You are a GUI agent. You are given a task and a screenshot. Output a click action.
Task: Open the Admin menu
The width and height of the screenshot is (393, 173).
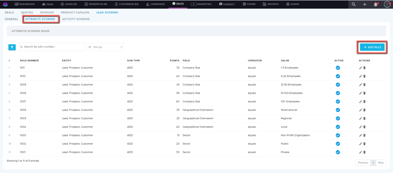pyautogui.click(x=292, y=4)
